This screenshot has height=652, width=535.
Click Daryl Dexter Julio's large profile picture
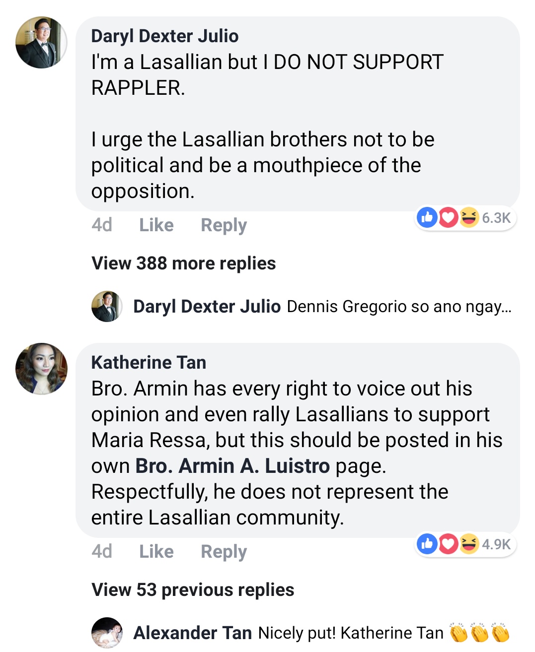[x=41, y=43]
